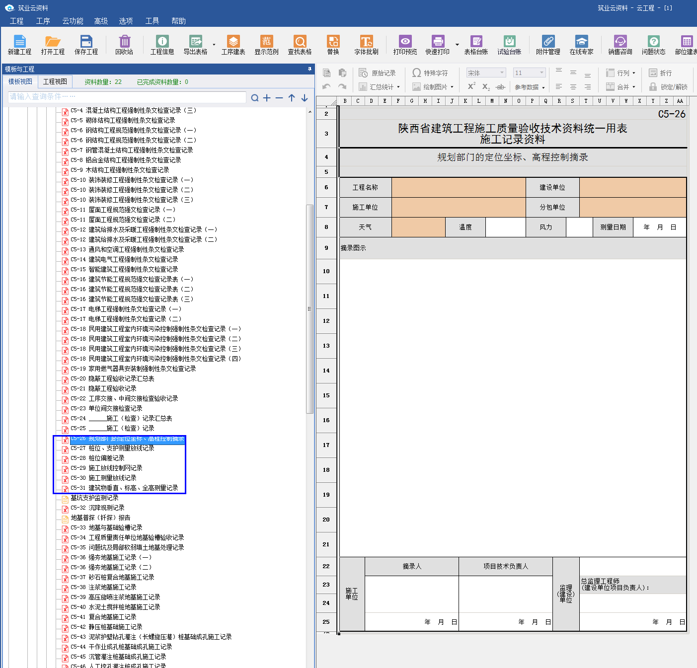697x668 pixels.
Task: Click the 工程名称 value cell
Action: 459,187
